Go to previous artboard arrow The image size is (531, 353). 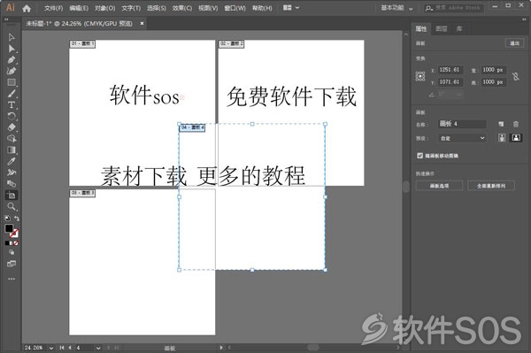coord(70,348)
